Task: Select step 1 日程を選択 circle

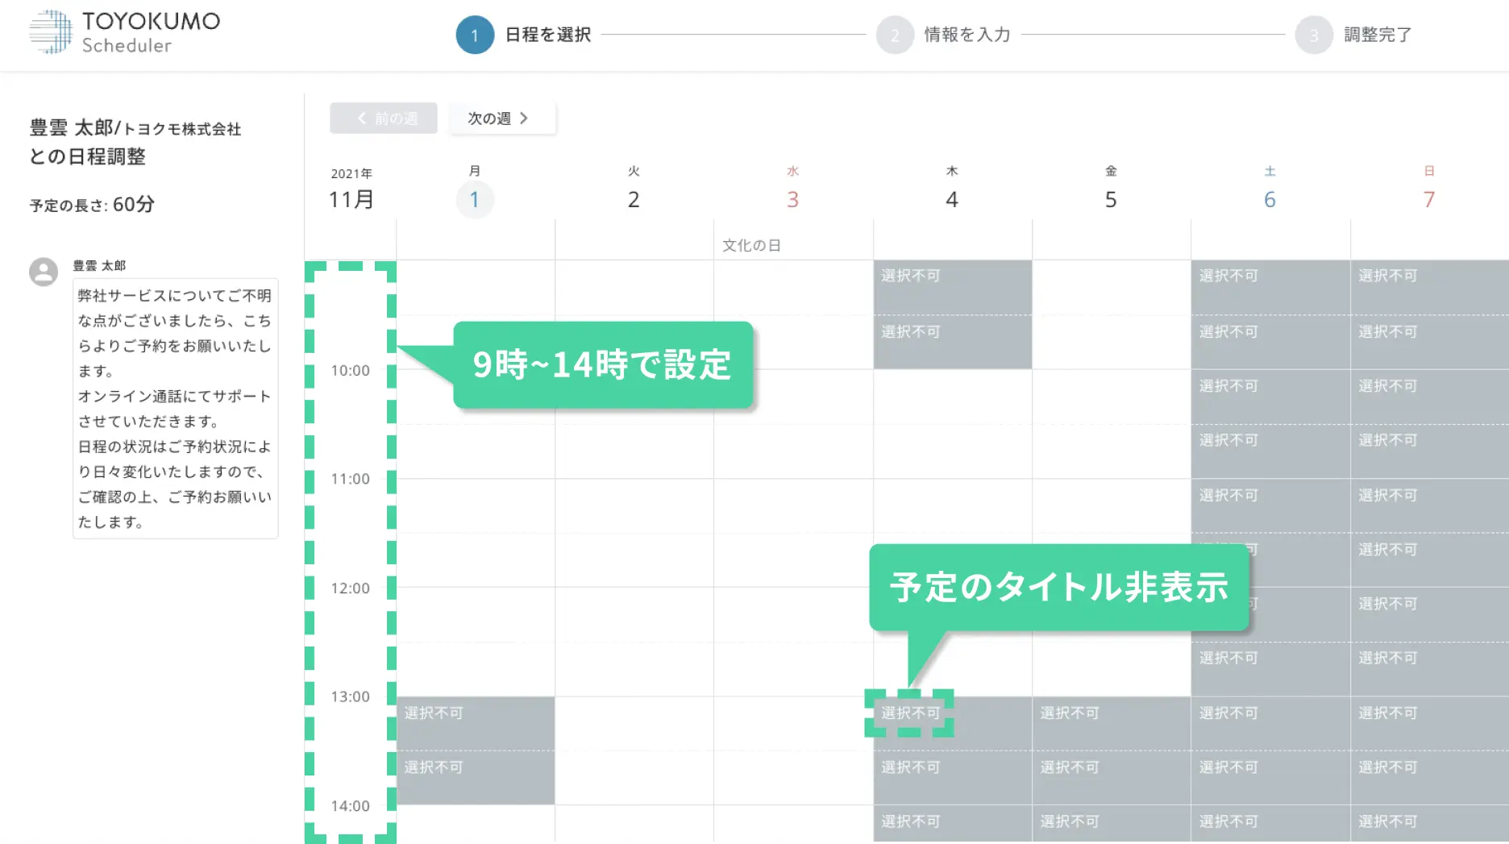Action: tap(475, 35)
